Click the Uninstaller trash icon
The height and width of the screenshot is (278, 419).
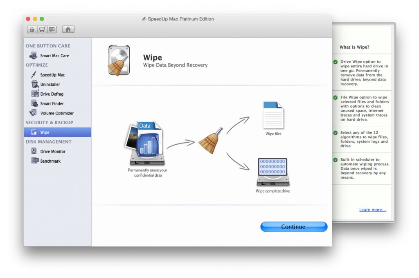(35, 84)
